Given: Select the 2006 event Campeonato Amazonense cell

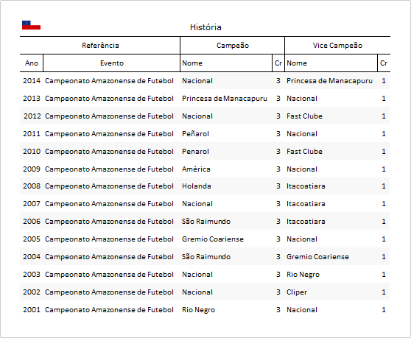Looking at the screenshot, I should tap(109, 222).
